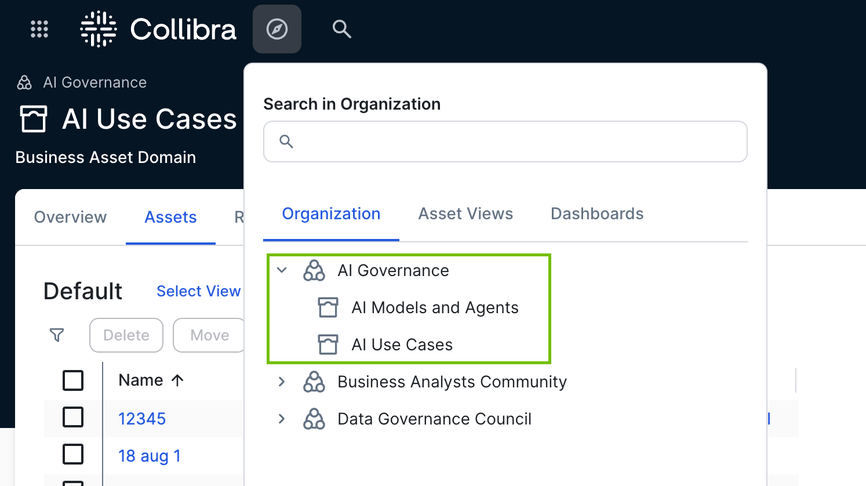
Task: Click the Data Governance Council community icon
Action: point(314,419)
